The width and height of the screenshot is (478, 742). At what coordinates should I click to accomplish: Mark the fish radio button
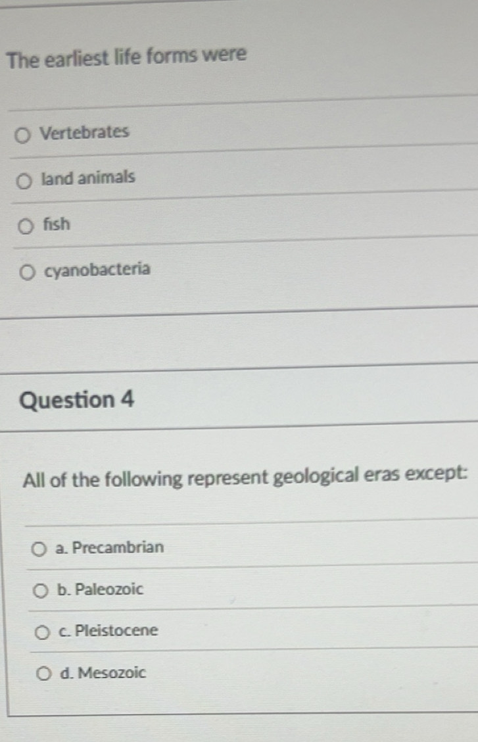tap(25, 227)
